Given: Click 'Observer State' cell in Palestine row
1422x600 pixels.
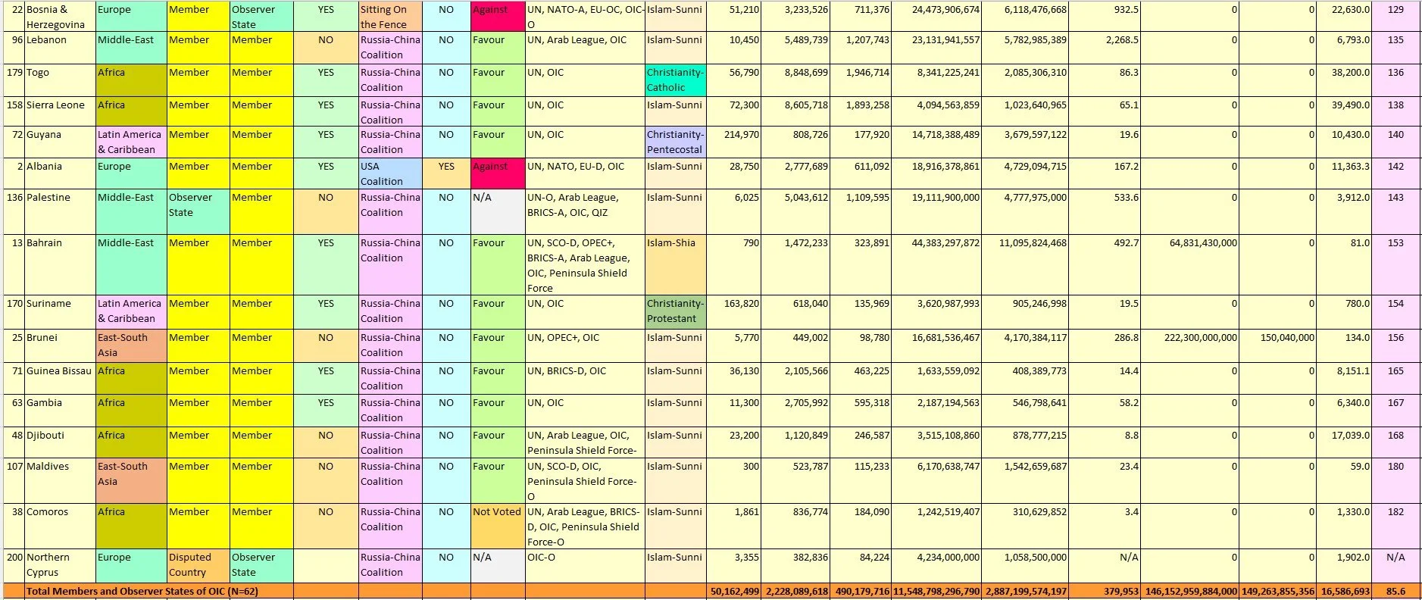Looking at the screenshot, I should (x=198, y=212).
